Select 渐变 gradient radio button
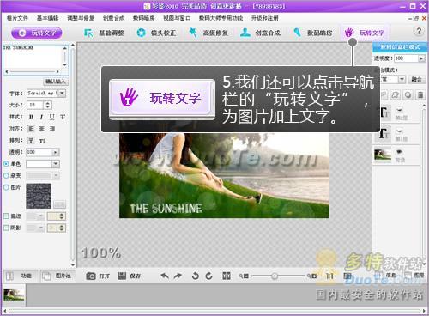The height and width of the screenshot is (316, 429). pyautogui.click(x=6, y=175)
